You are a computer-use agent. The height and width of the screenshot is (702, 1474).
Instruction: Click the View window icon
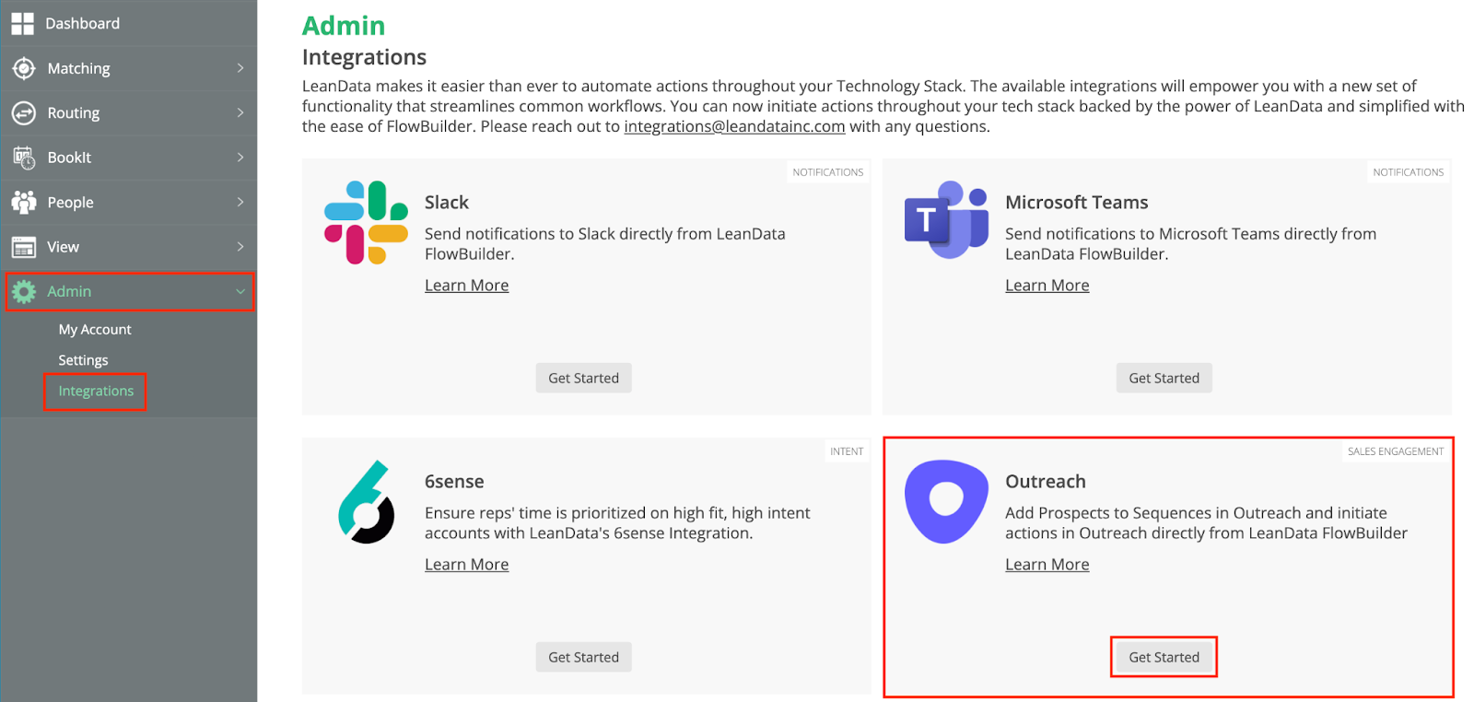coord(24,247)
